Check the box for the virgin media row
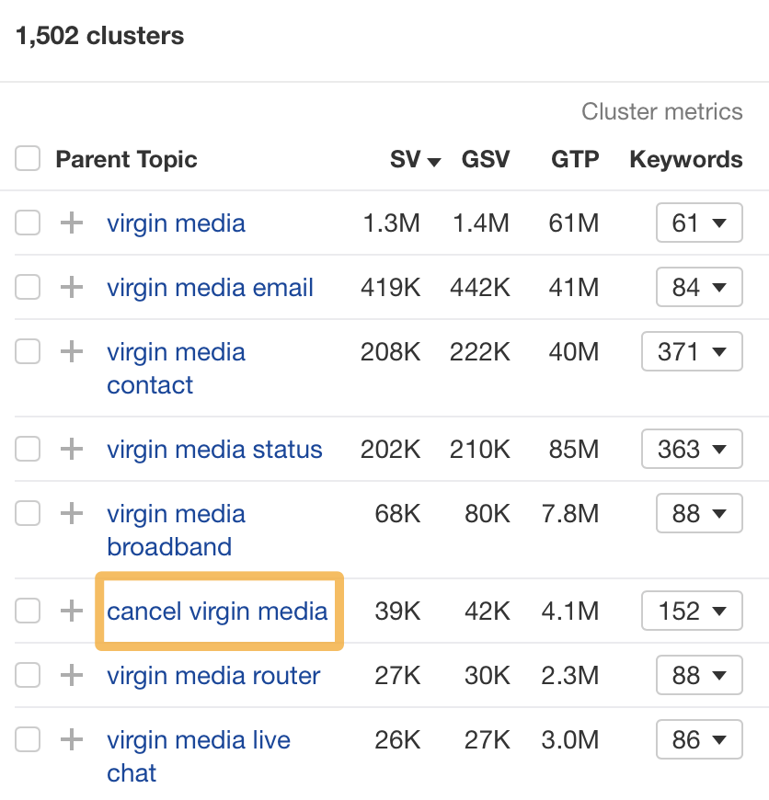Image resolution: width=769 pixels, height=800 pixels. pos(28,223)
